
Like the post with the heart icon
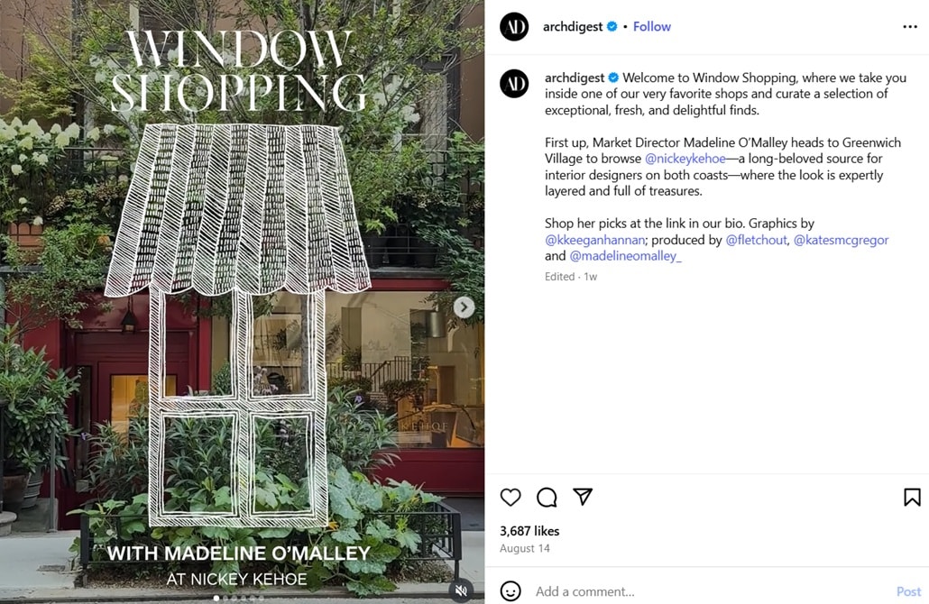[x=510, y=498]
